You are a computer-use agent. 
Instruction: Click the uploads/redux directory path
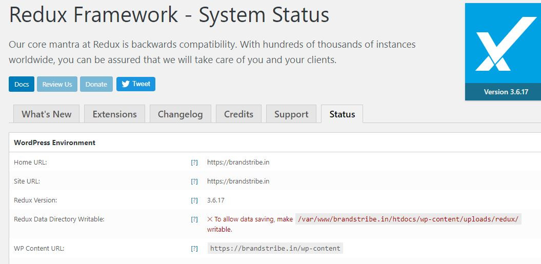click(408, 219)
